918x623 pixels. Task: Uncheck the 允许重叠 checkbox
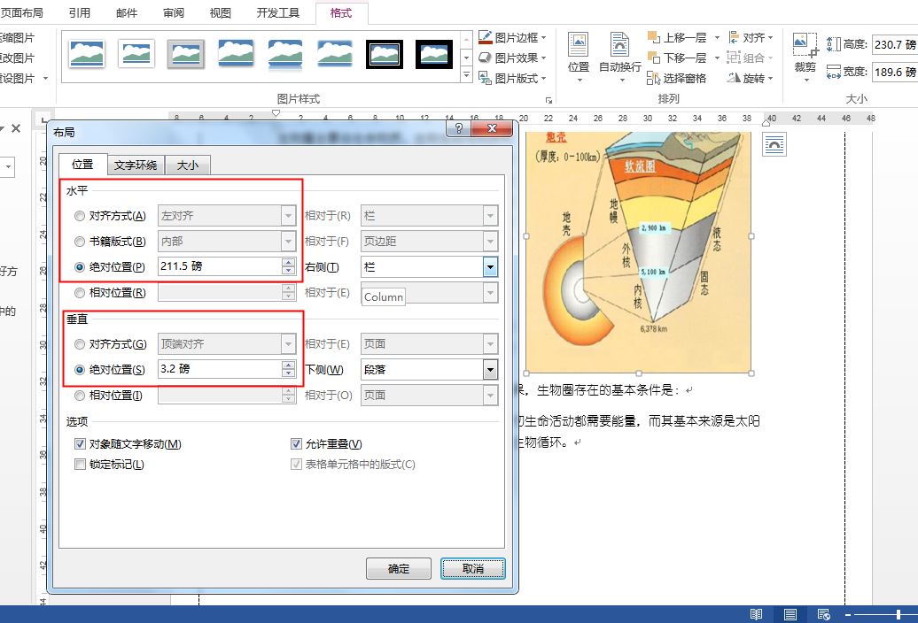click(297, 443)
